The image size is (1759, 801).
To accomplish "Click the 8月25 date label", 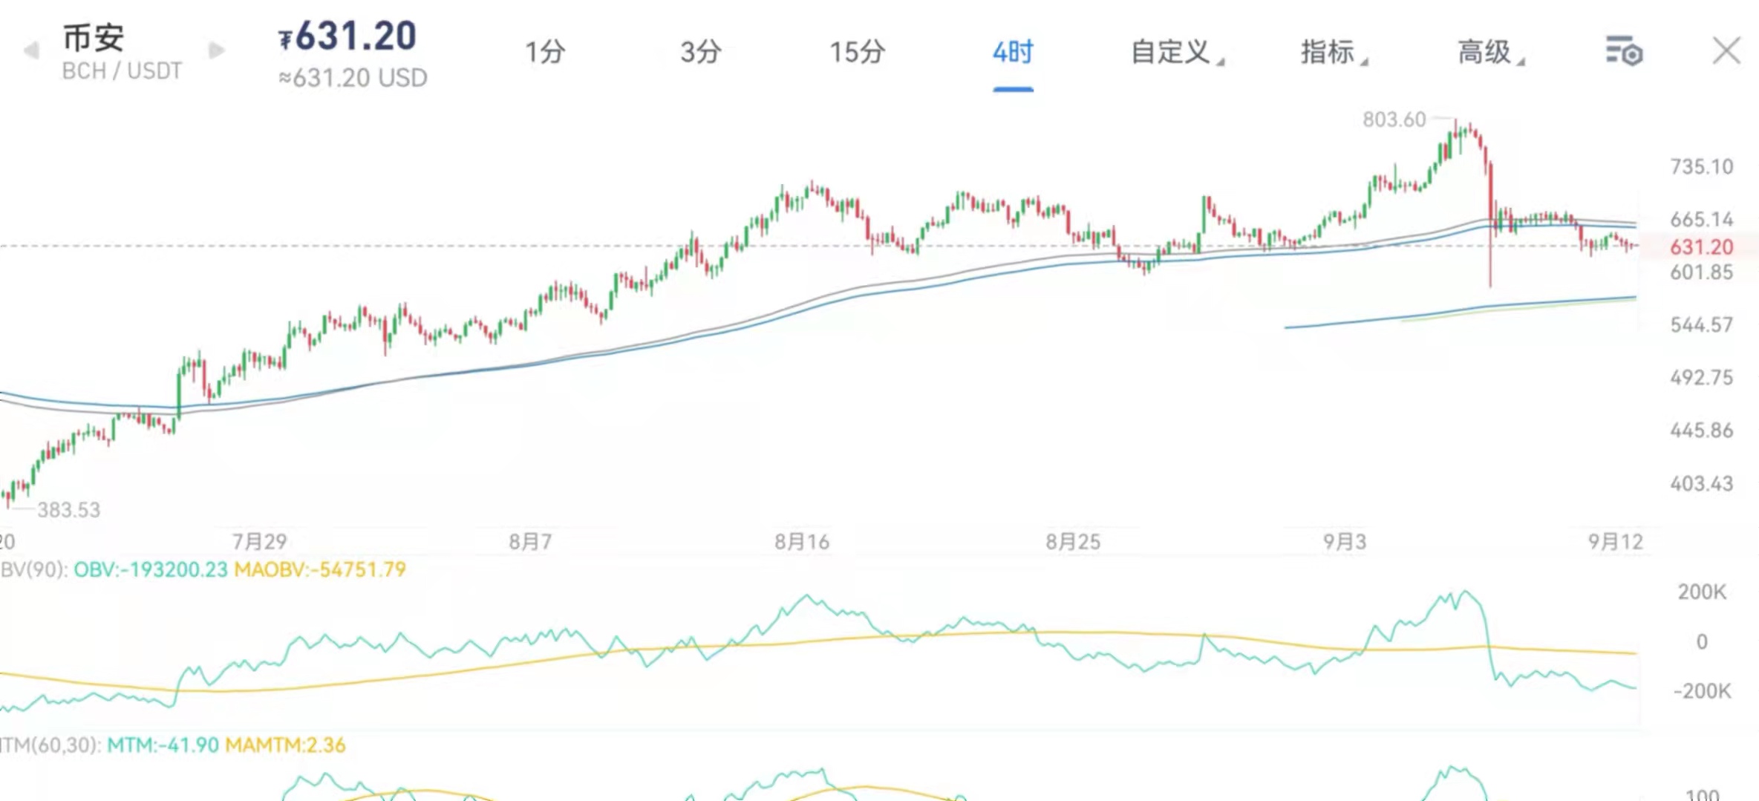I will [1073, 542].
